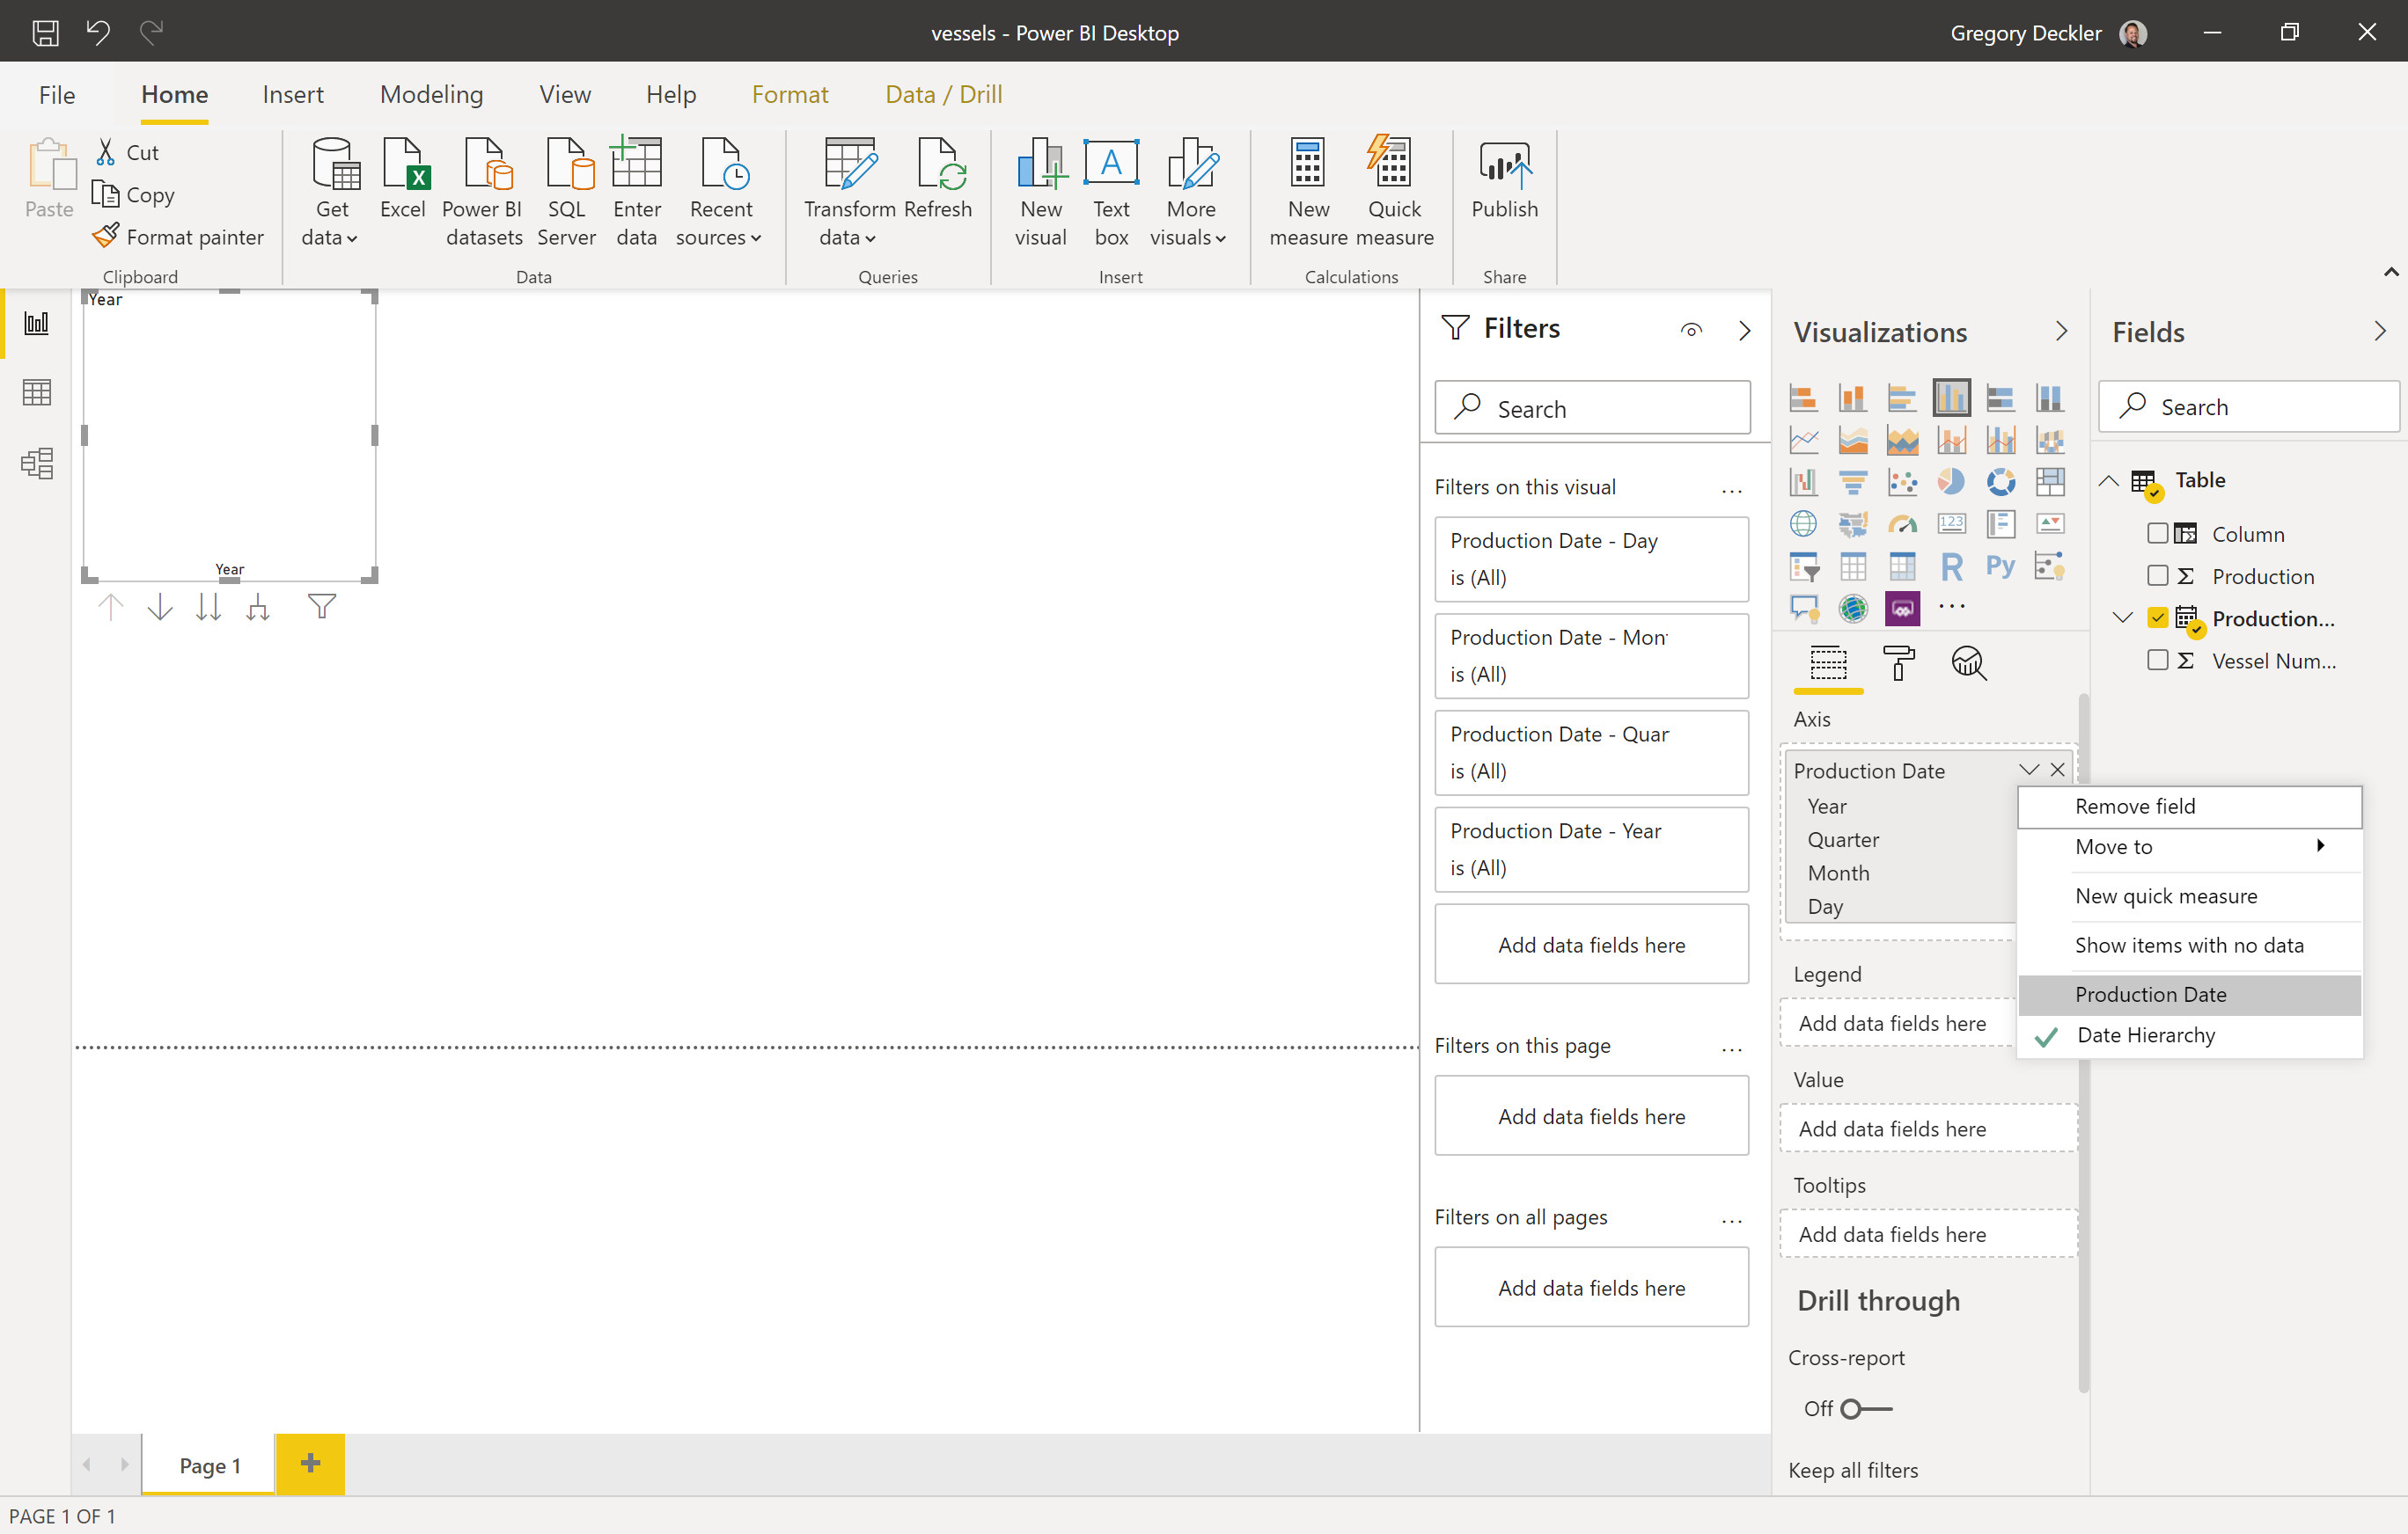Select the stacked column chart visual

click(x=1852, y=398)
